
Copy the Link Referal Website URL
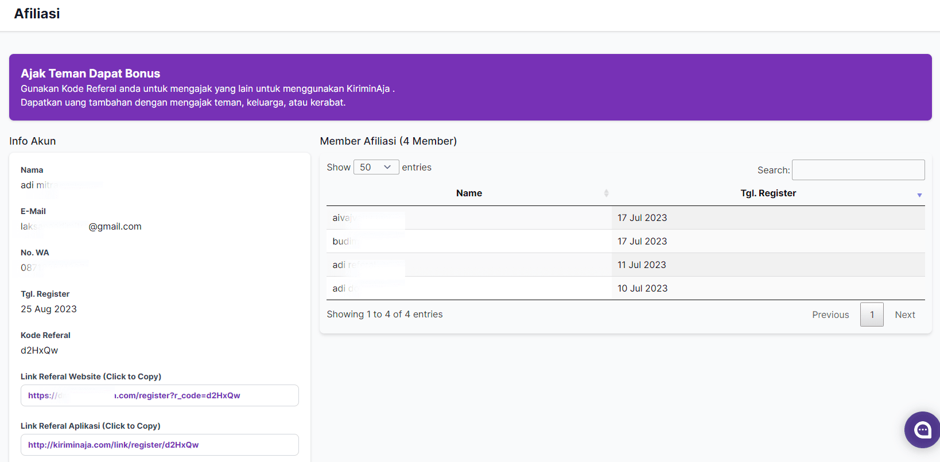tap(160, 395)
